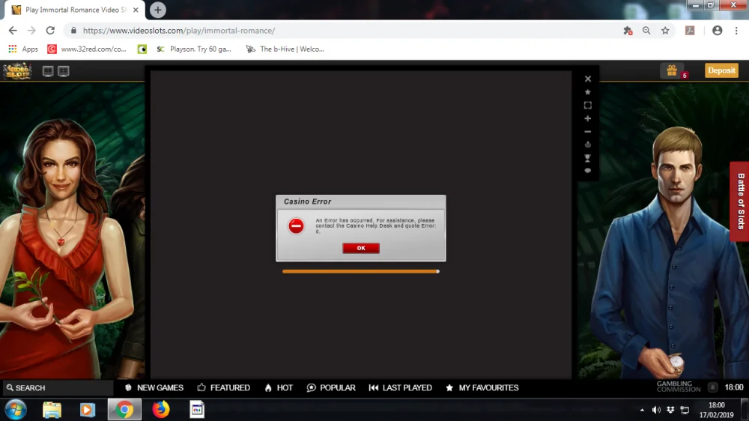Open the trophy icon in the game sidebar
The image size is (749, 421).
point(587,158)
